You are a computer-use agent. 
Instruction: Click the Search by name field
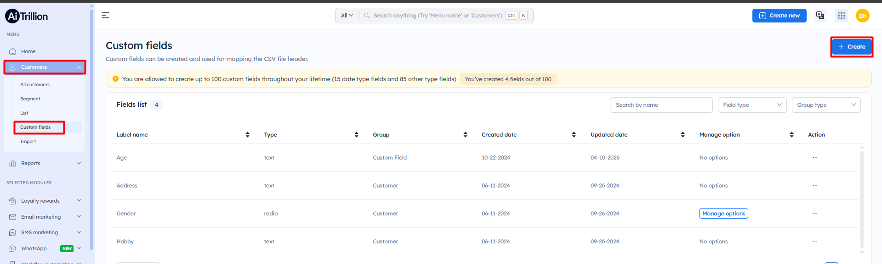point(660,105)
